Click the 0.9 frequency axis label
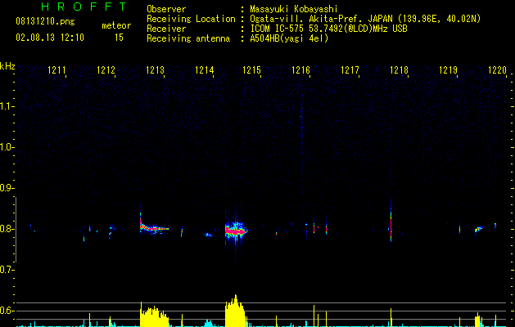 click(7, 188)
